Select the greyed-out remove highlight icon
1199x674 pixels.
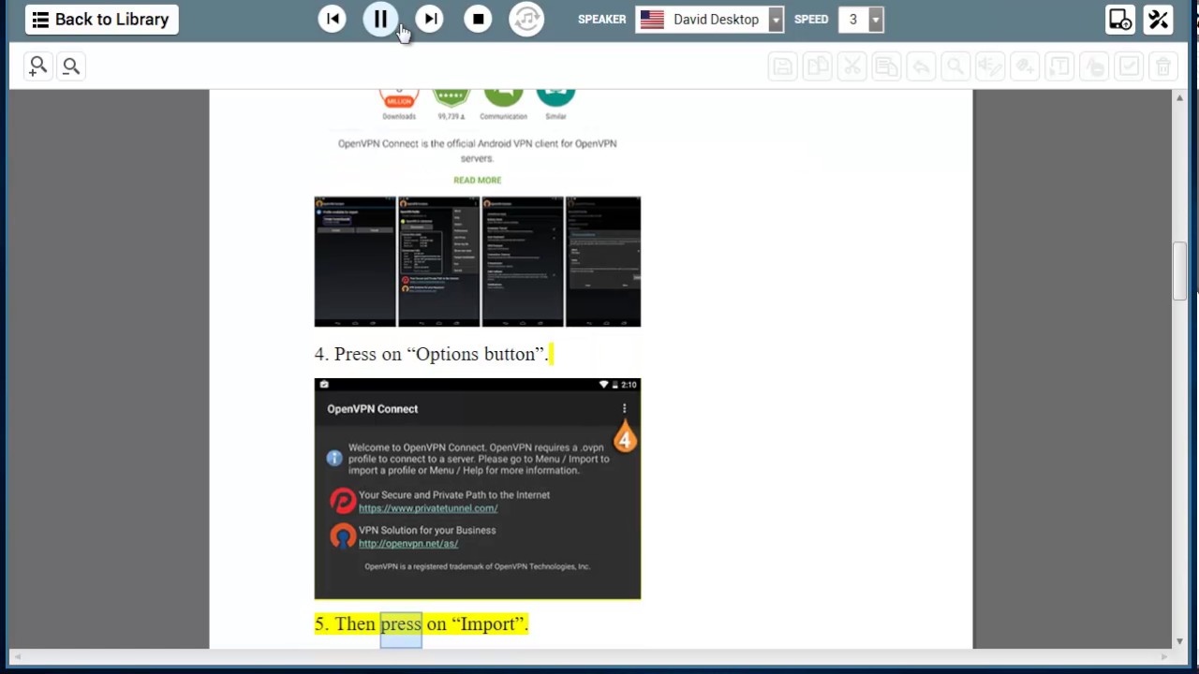point(1094,66)
